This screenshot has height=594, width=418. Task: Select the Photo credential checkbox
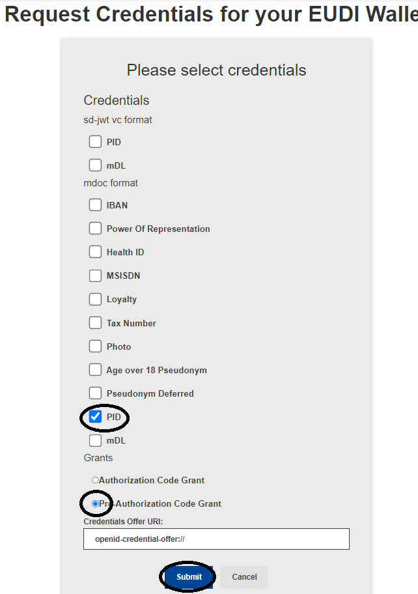(96, 346)
